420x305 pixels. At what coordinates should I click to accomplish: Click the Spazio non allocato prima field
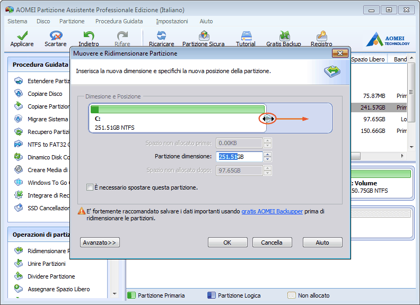pos(239,143)
